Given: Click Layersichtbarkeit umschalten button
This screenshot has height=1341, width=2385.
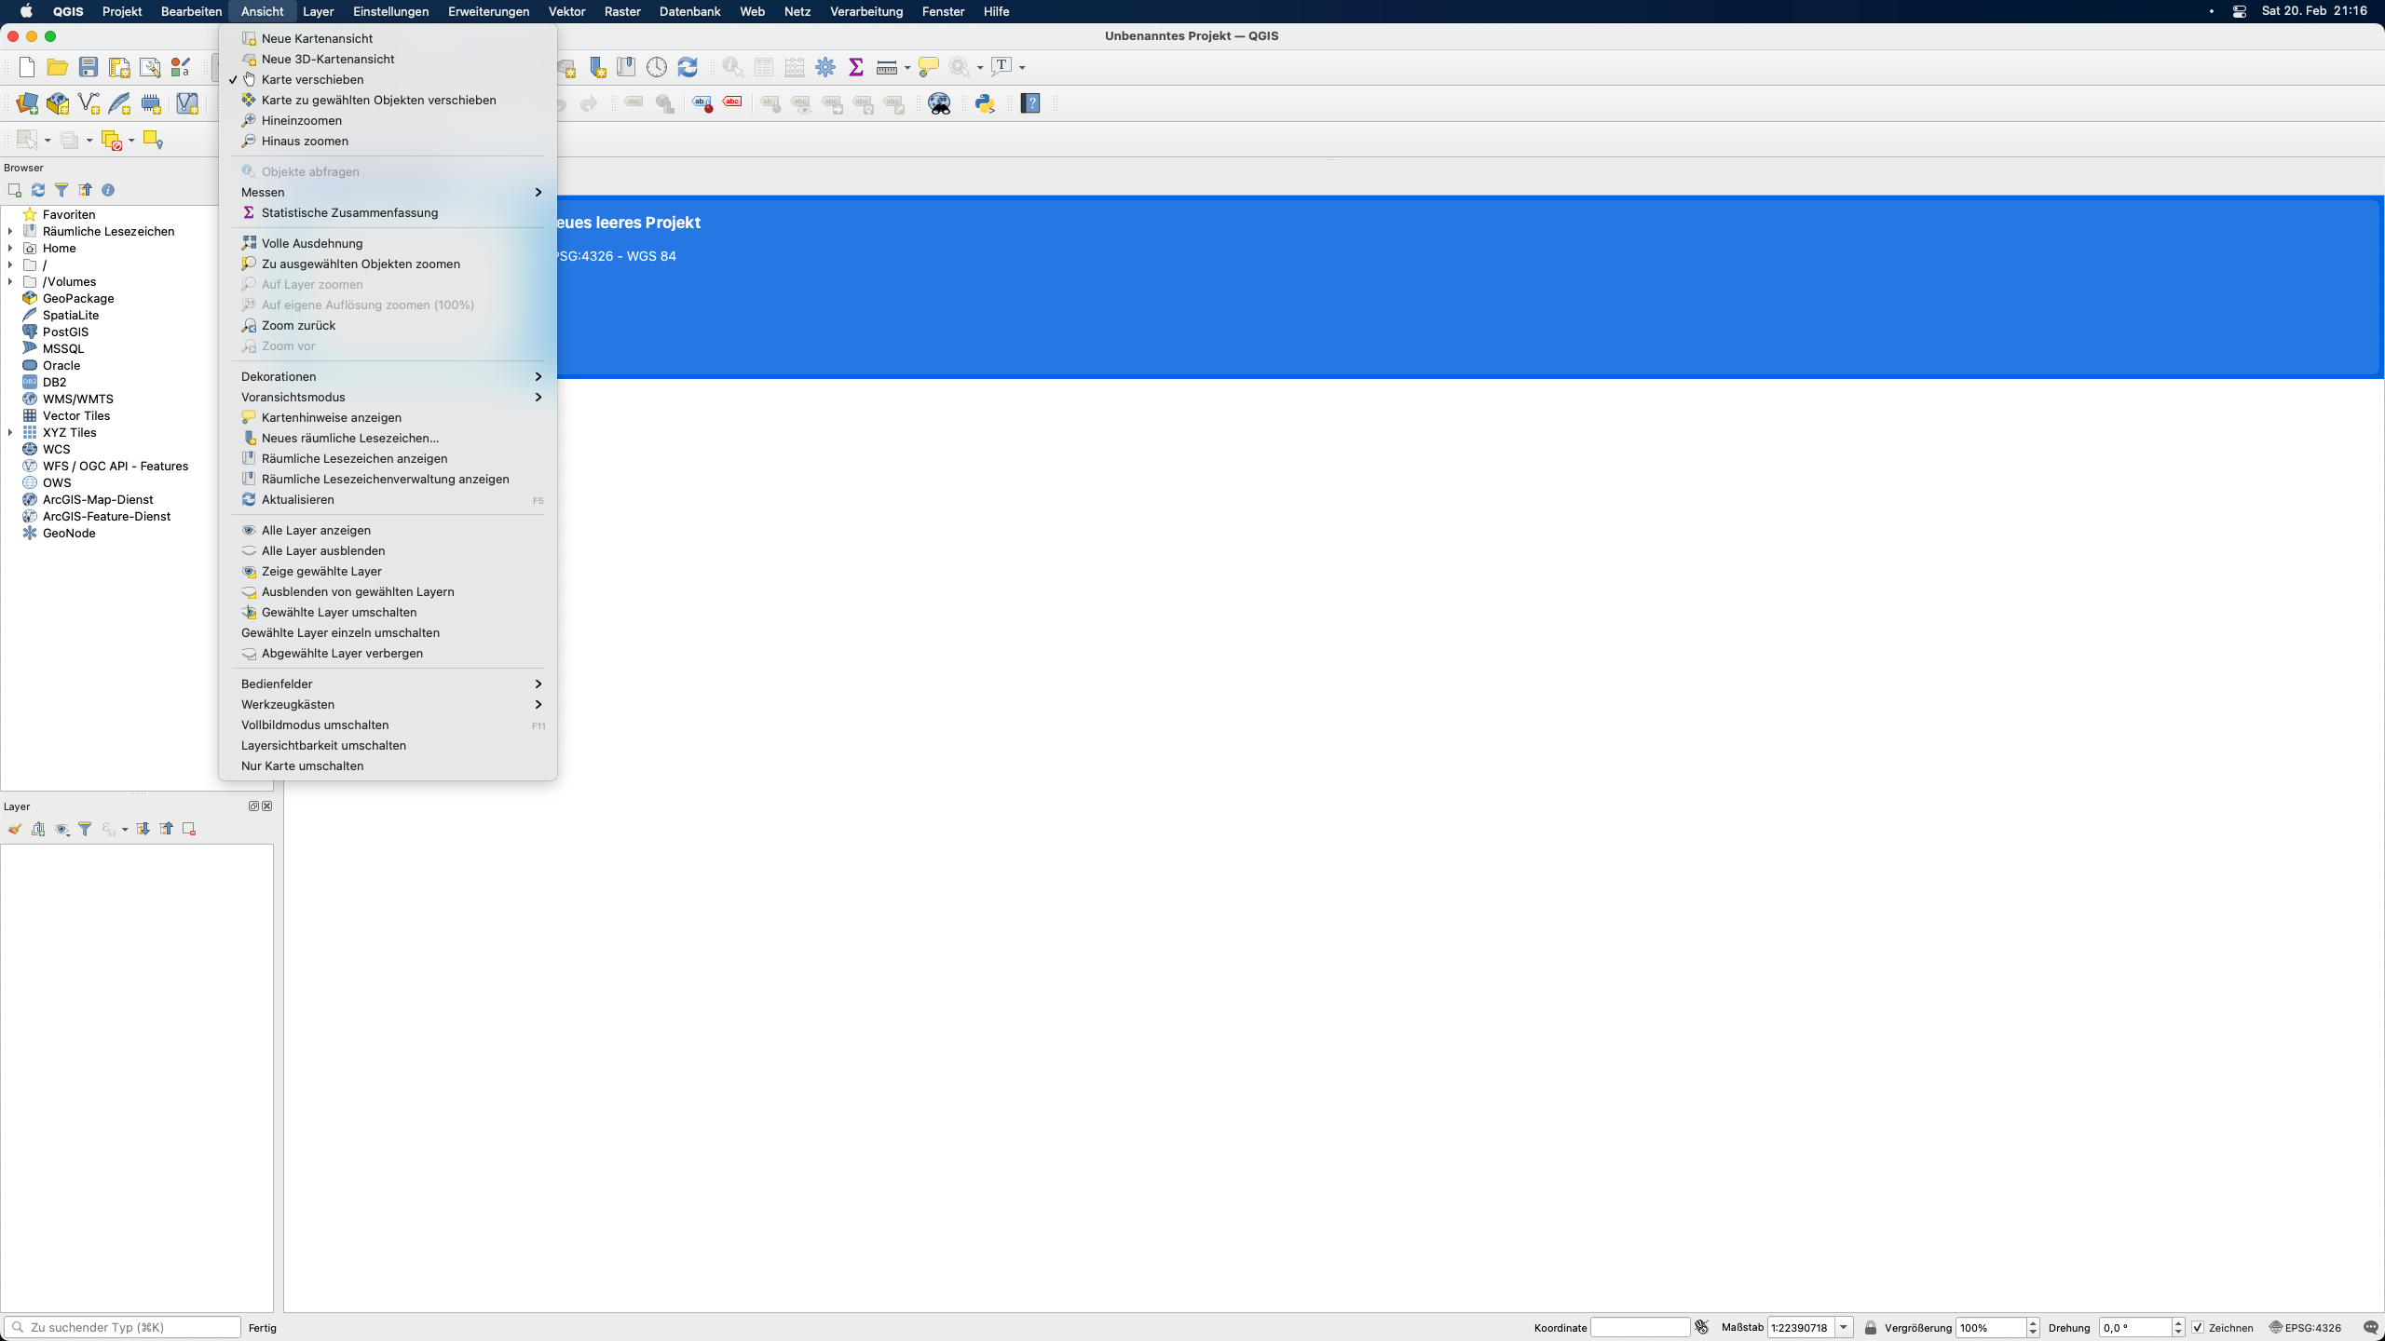Looking at the screenshot, I should click(x=322, y=745).
